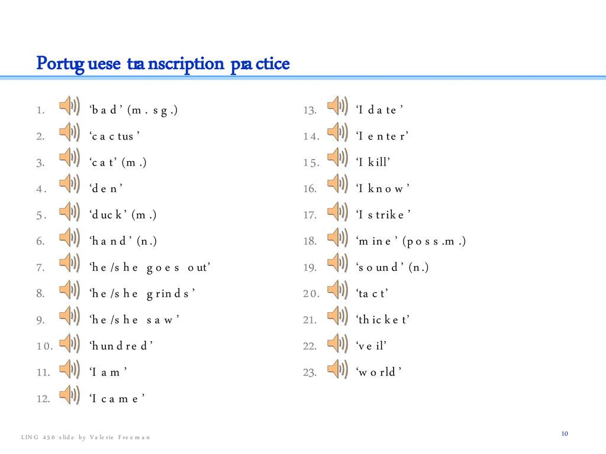The image size is (606, 454).
Task: Click speaker for 'he/she saw'
Action: [70, 316]
